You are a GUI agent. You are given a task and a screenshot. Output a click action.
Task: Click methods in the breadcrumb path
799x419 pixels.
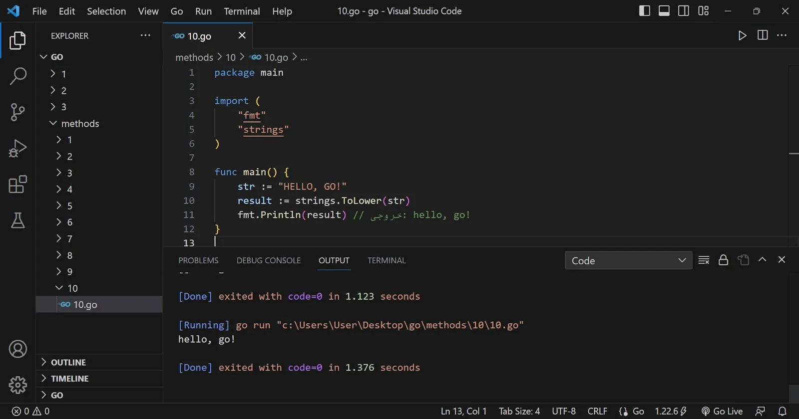194,57
